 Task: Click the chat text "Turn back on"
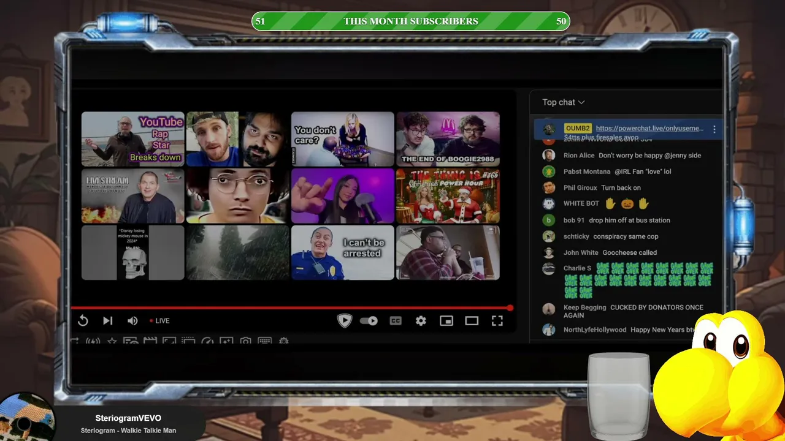click(621, 187)
